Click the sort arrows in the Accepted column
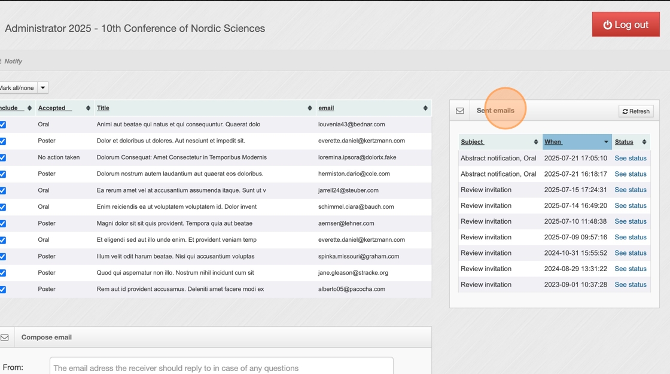The width and height of the screenshot is (670, 374). point(88,108)
